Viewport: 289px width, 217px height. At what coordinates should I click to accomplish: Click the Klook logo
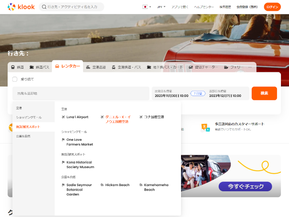[x=21, y=7]
